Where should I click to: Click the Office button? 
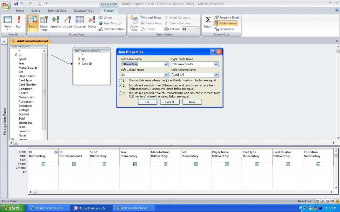[x=6, y=6]
